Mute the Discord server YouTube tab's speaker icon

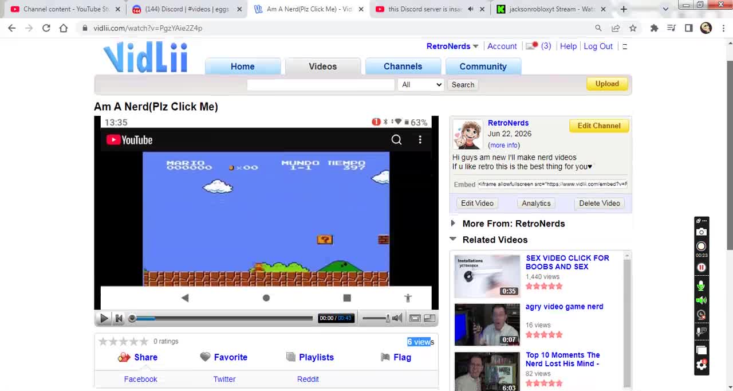[x=471, y=9]
